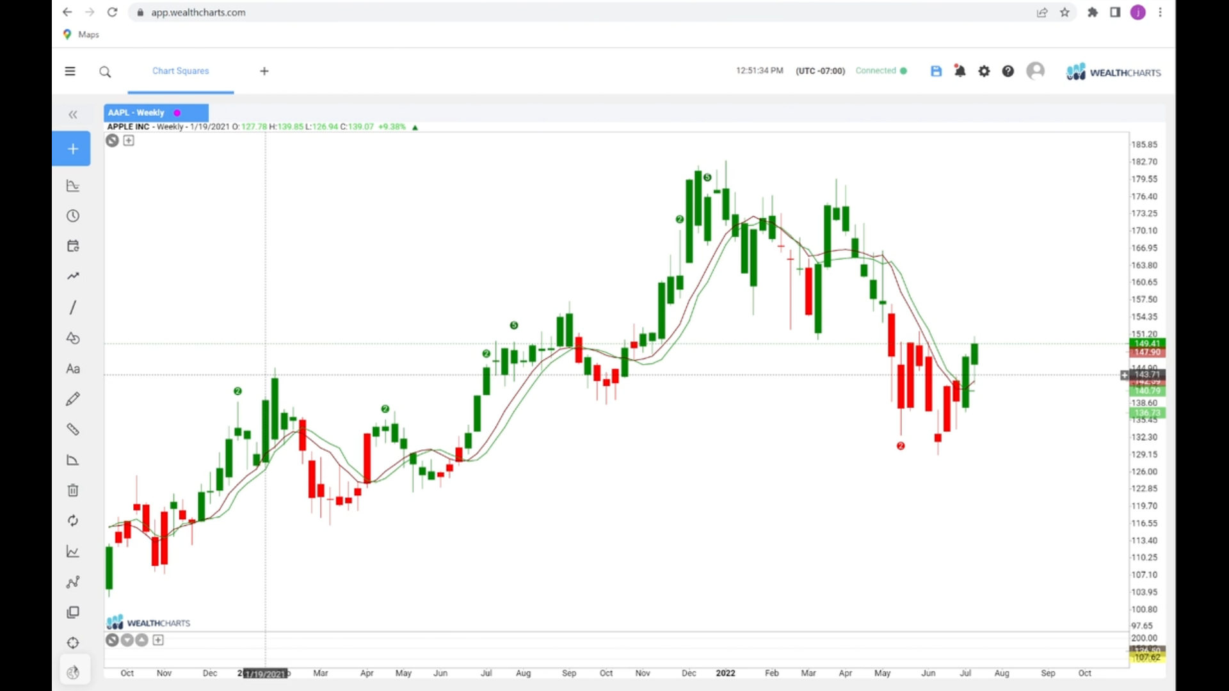The image size is (1229, 691).
Task: Select the Aa text annotation tool
Action: (73, 369)
